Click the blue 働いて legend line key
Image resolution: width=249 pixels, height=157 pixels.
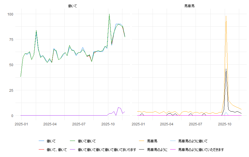(42, 141)
